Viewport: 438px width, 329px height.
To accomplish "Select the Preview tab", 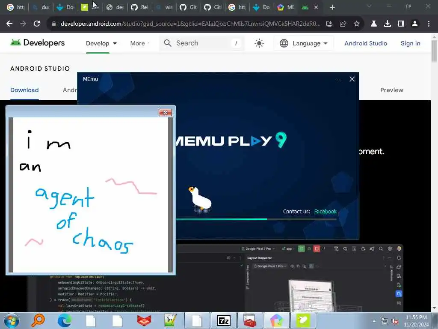I will [x=392, y=90].
